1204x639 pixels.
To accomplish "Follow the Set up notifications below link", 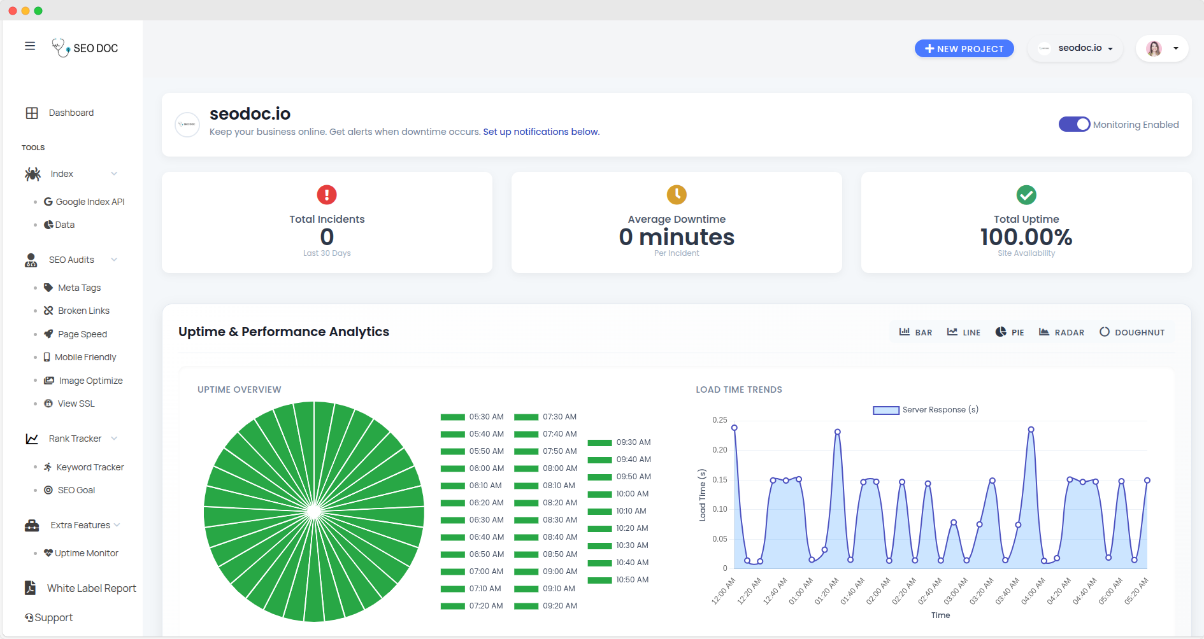I will (541, 132).
